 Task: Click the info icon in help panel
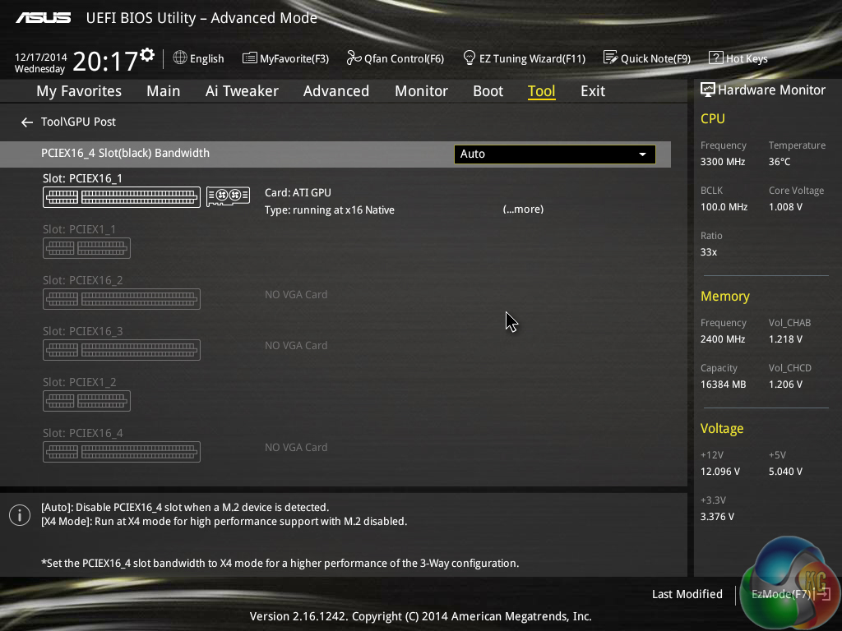coord(20,515)
